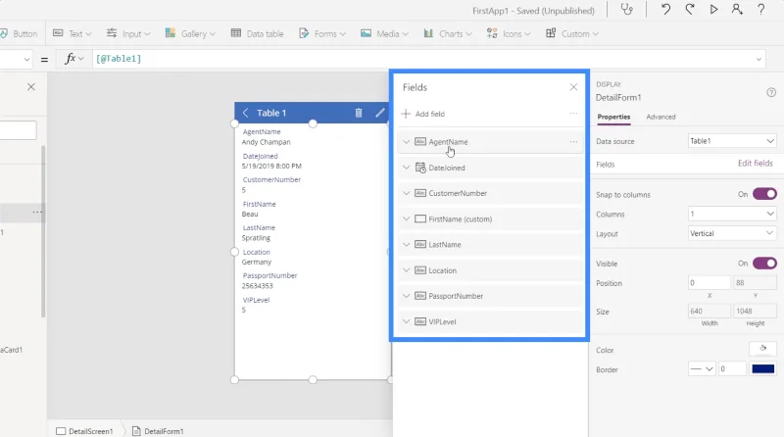The image size is (784, 437).
Task: Open the Text menu in the toolbar
Action: (x=73, y=33)
